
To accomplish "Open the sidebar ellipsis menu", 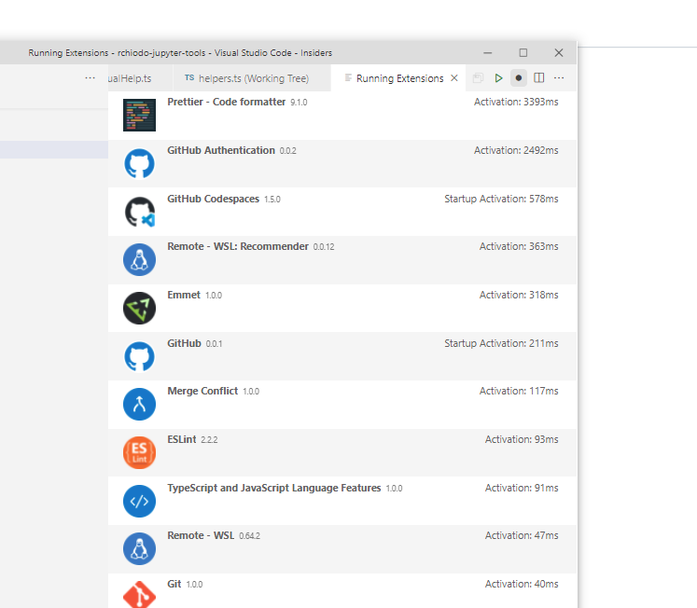I will [x=90, y=78].
